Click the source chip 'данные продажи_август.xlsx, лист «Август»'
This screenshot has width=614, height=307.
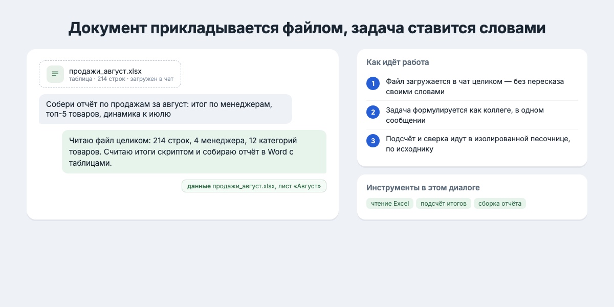tap(254, 186)
